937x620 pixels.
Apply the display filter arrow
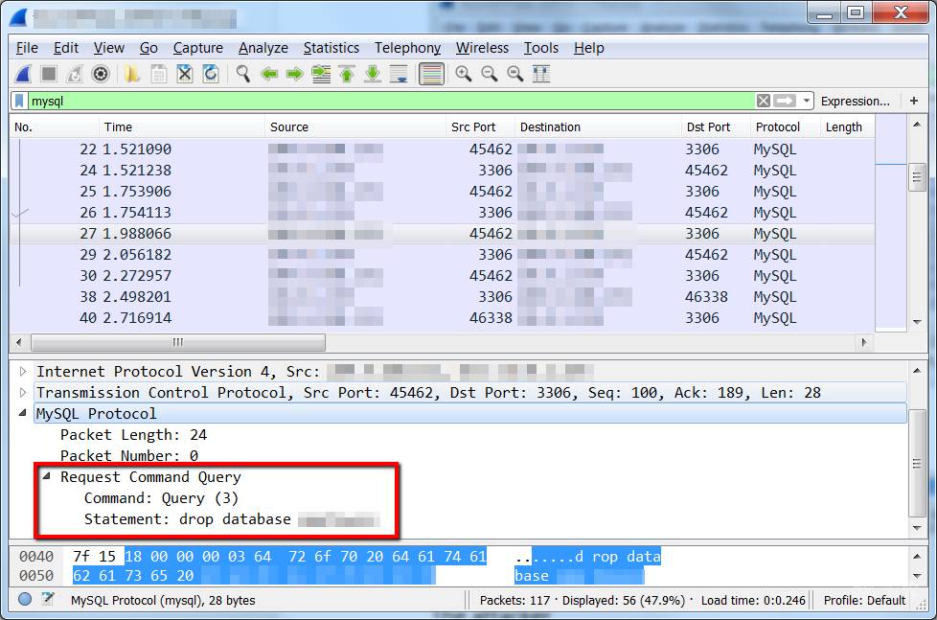click(x=785, y=101)
